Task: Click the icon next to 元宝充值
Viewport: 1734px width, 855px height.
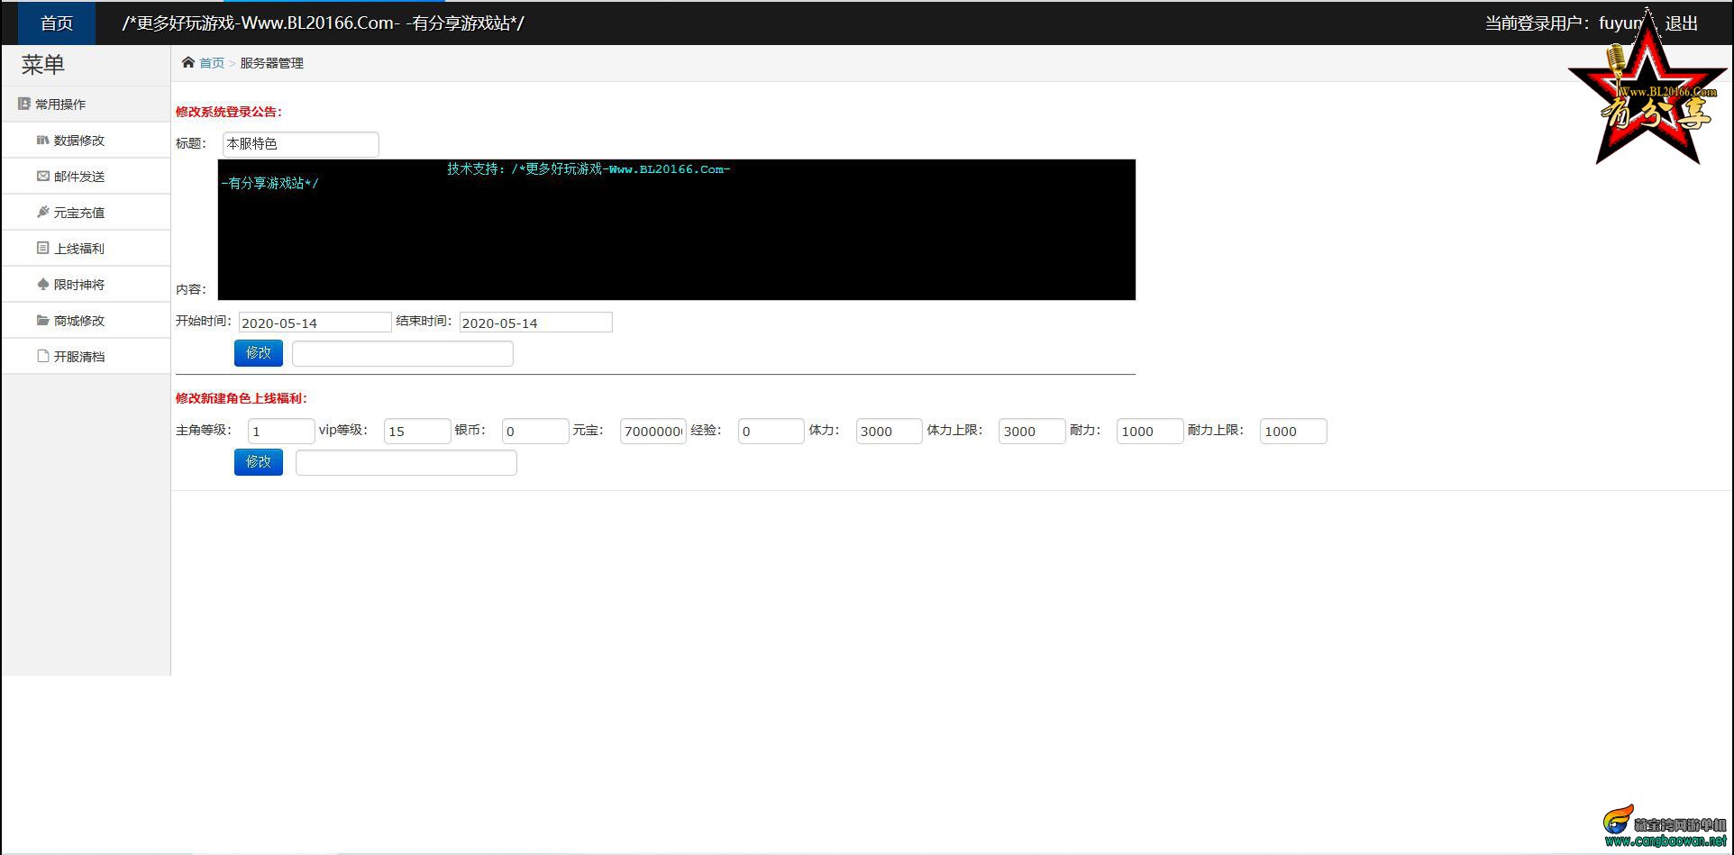Action: tap(42, 212)
